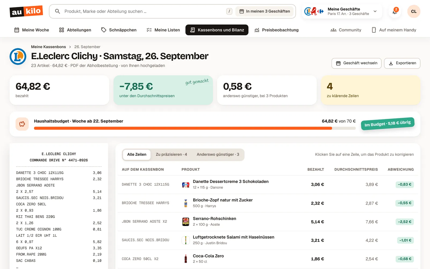
Task: Click the Im Budget 5,18 € übrig badge
Action: pos(388,123)
